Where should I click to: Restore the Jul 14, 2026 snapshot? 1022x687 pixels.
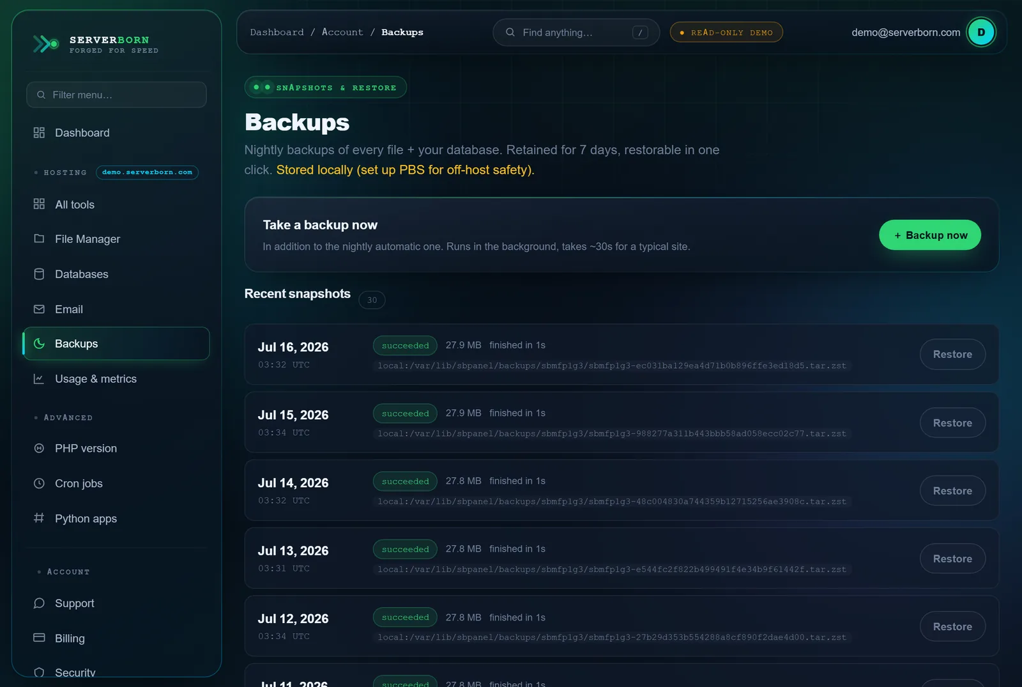[952, 490]
